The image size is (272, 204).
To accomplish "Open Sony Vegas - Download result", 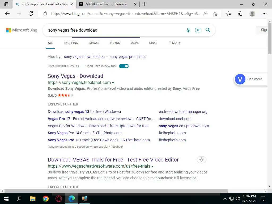I will tap(75, 76).
